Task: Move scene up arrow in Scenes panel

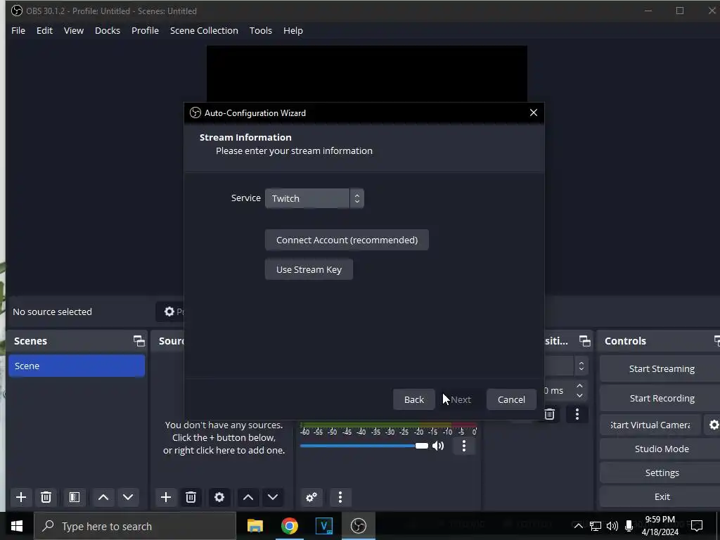Action: 103,497
